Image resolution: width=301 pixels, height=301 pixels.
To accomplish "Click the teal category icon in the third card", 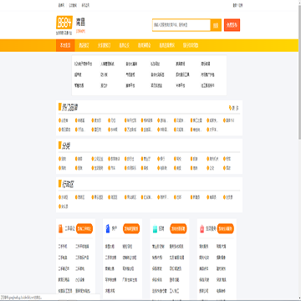I will pos(155,228).
